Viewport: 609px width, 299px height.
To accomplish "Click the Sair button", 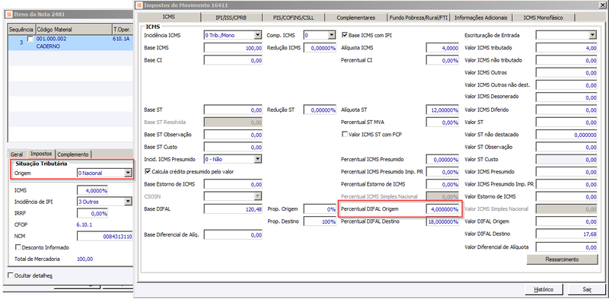I will coord(586,290).
